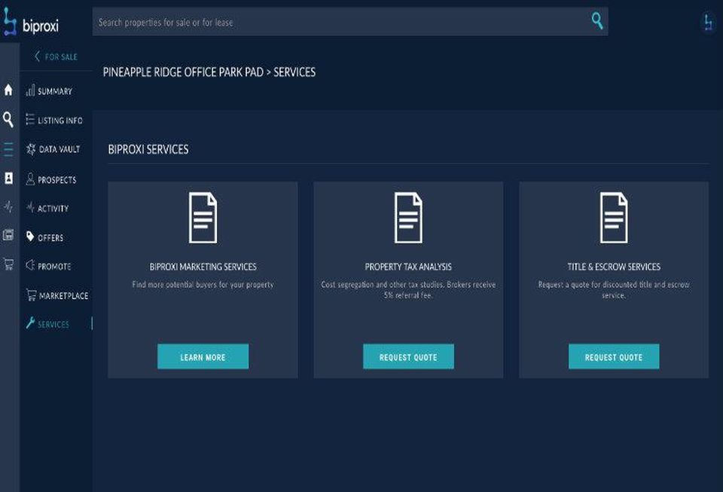The width and height of the screenshot is (723, 492).
Task: Click the Activity pulse icon beside Activity label
Action: pyautogui.click(x=30, y=207)
